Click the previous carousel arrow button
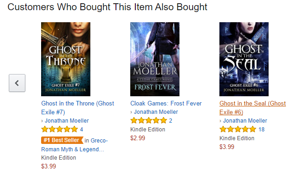This screenshot has width=297, height=180. pos(17,83)
